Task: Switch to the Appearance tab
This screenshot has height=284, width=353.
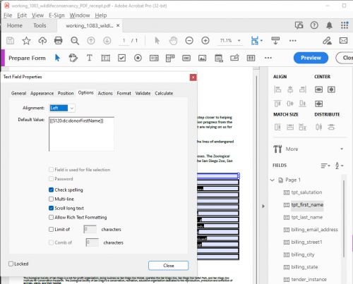Action: click(42, 93)
